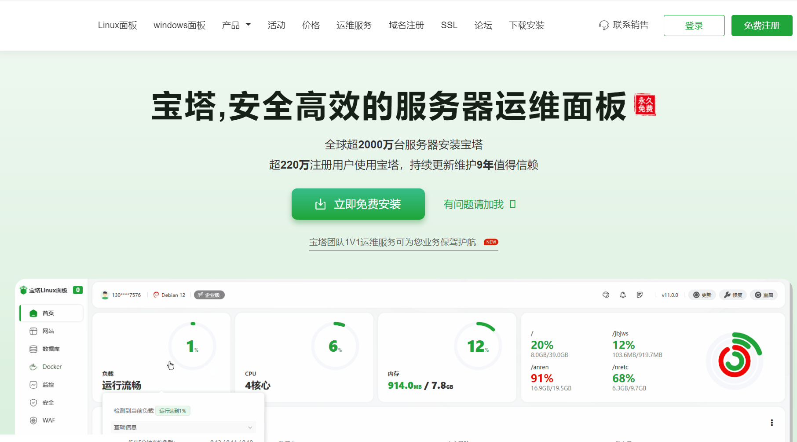
Task: Click the v11.0.0 version label
Action: pyautogui.click(x=670, y=295)
